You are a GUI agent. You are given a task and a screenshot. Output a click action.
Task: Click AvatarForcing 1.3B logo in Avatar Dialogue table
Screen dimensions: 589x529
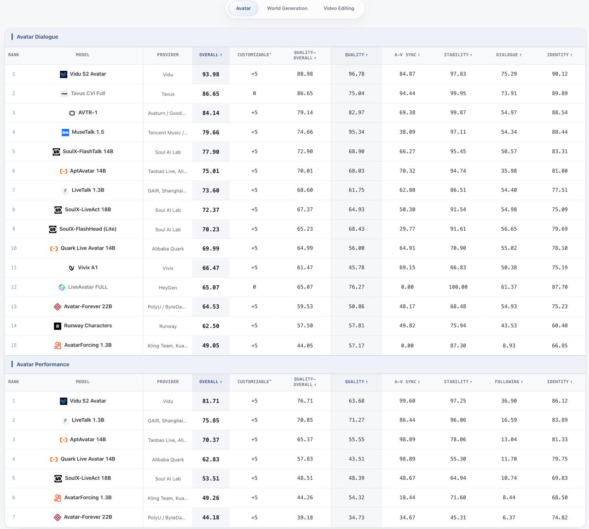58,345
